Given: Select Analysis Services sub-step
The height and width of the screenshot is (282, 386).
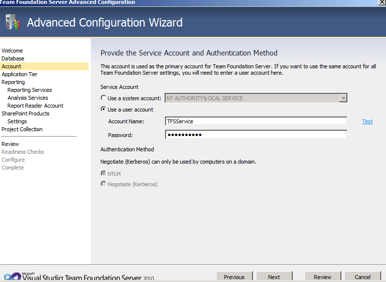Looking at the screenshot, I should tap(28, 98).
